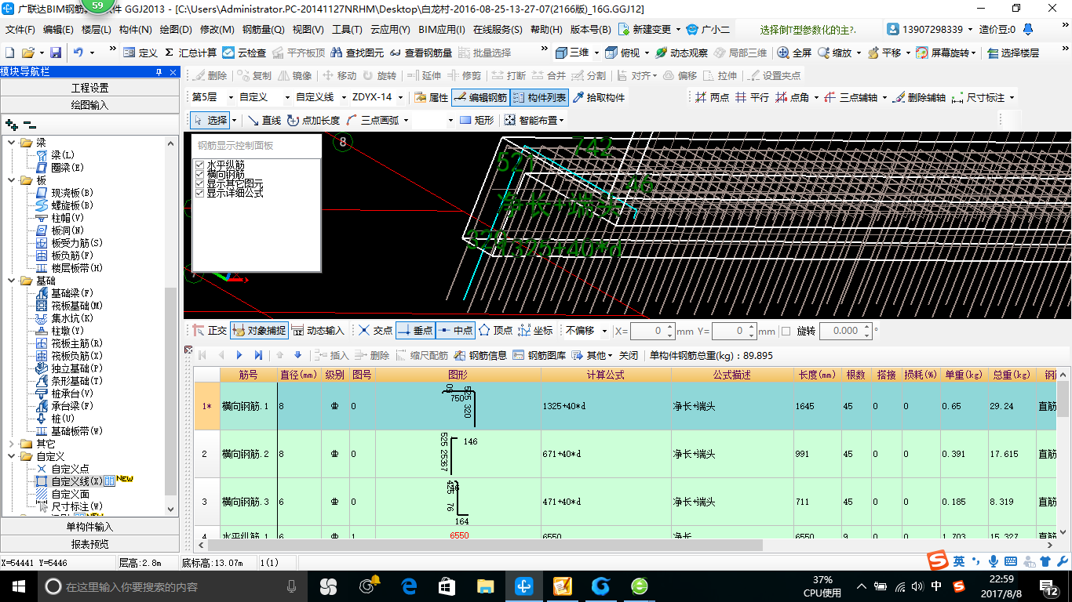
Task: Switch to 单构件输入 section
Action: (x=90, y=527)
